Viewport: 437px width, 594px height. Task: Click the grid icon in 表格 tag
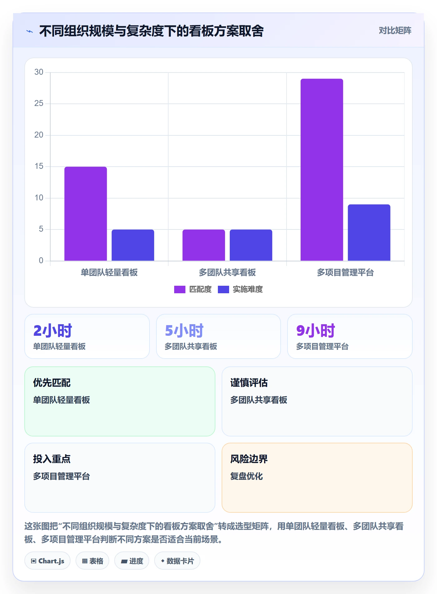pyautogui.click(x=85, y=561)
